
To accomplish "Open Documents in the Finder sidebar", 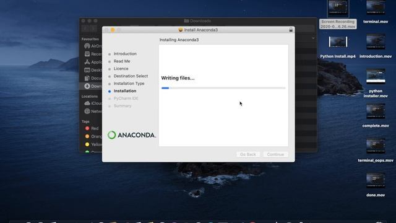I will (x=93, y=78).
